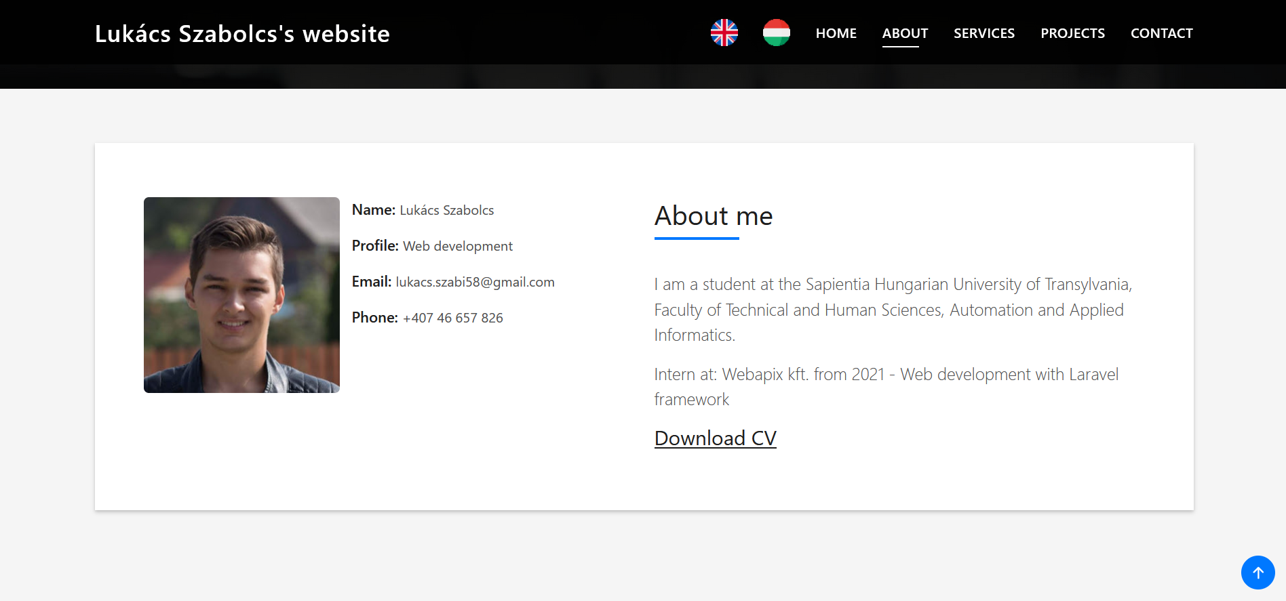This screenshot has height=601, width=1286.
Task: Select the ABOUT navigation item
Action: click(905, 33)
